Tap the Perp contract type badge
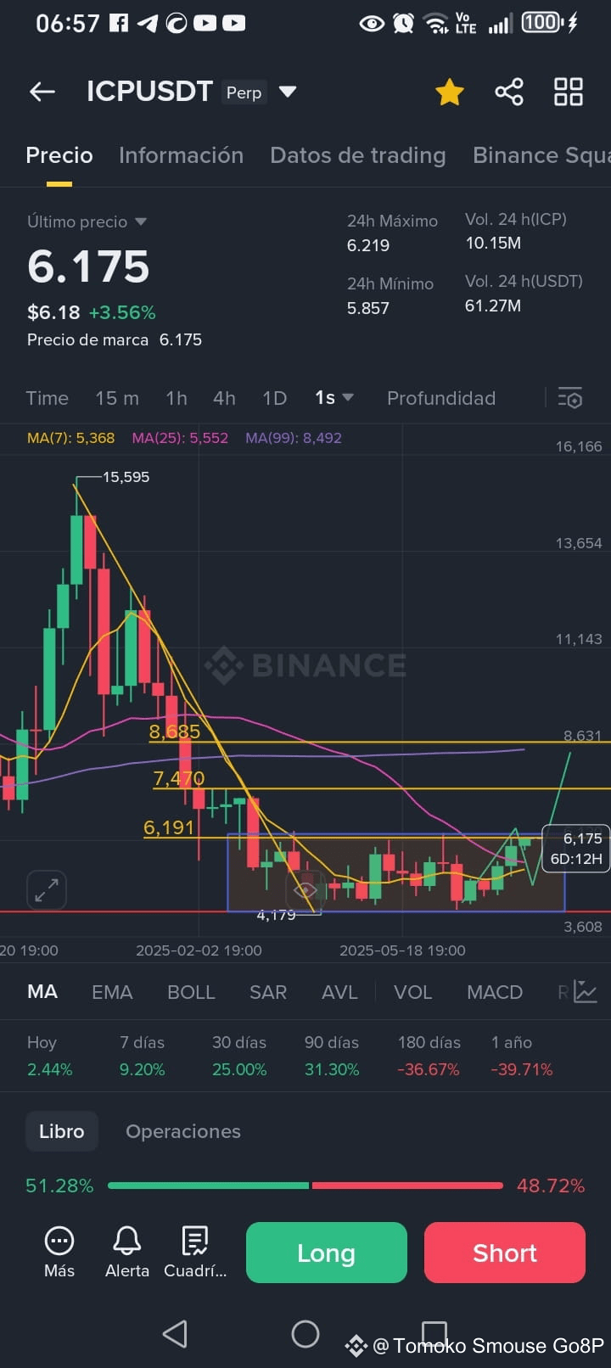This screenshot has width=611, height=1368. coord(244,93)
